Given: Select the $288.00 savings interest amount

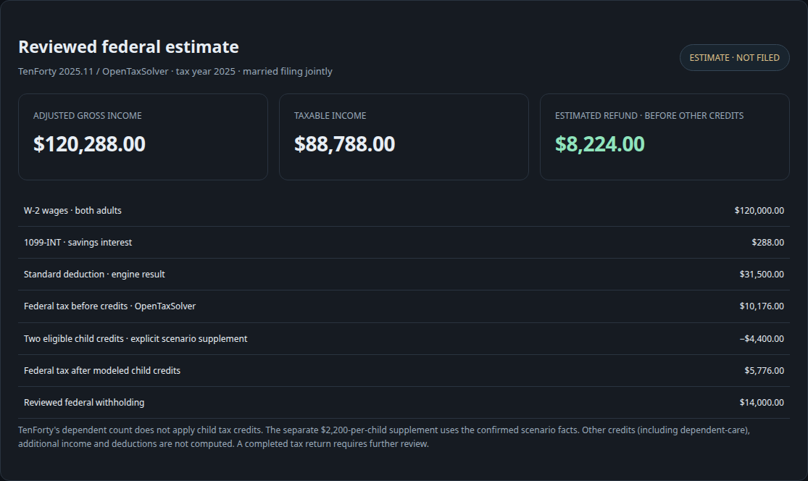Looking at the screenshot, I should (768, 243).
